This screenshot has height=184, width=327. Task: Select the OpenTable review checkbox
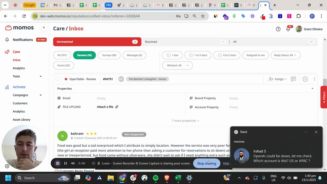click(x=57, y=79)
